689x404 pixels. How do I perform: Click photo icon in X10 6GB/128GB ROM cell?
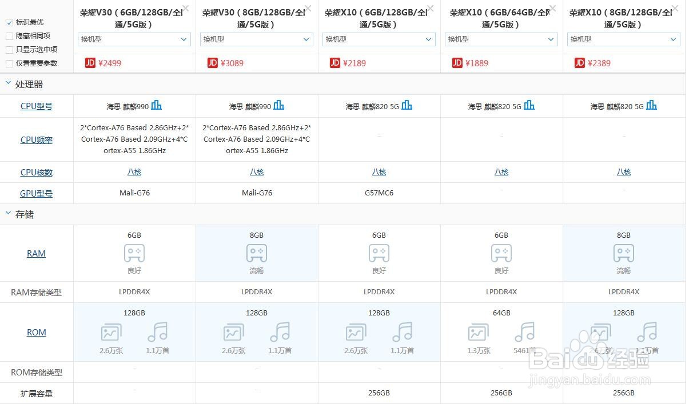[x=356, y=333]
